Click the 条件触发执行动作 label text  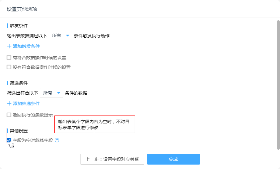(92, 36)
